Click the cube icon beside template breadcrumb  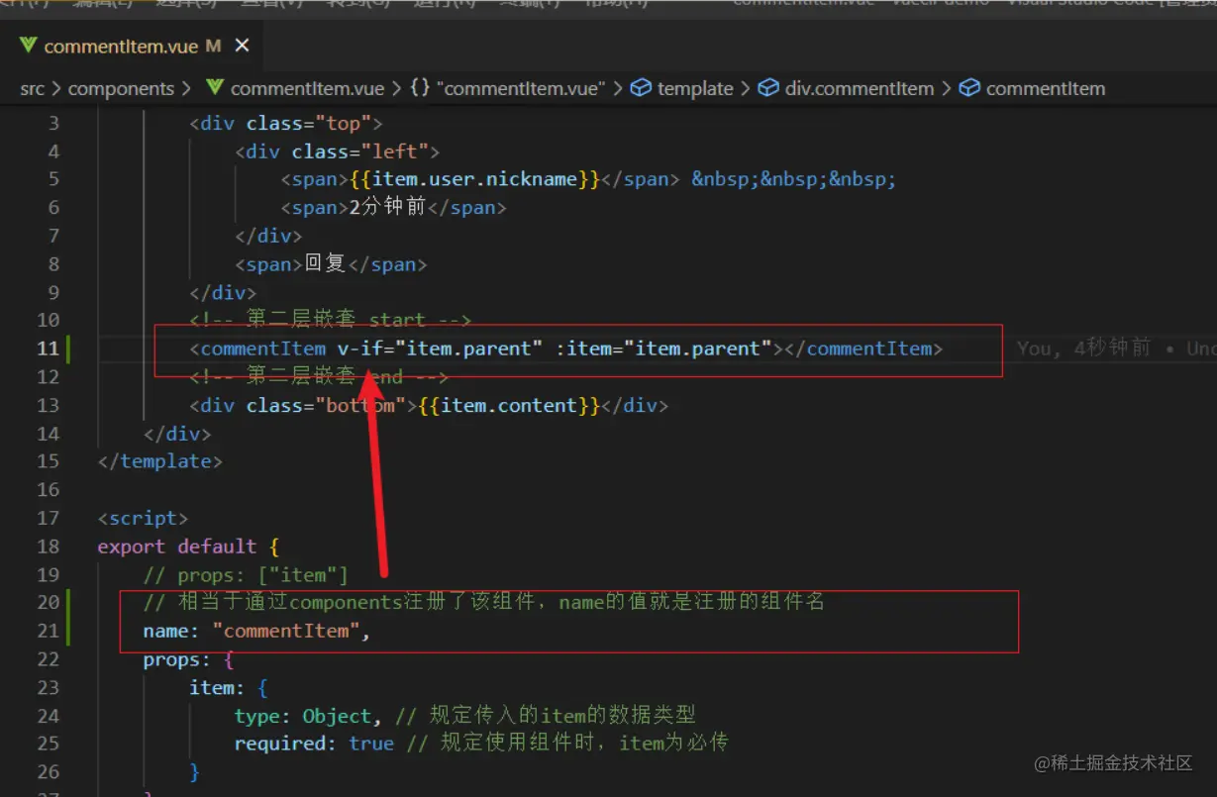point(642,88)
